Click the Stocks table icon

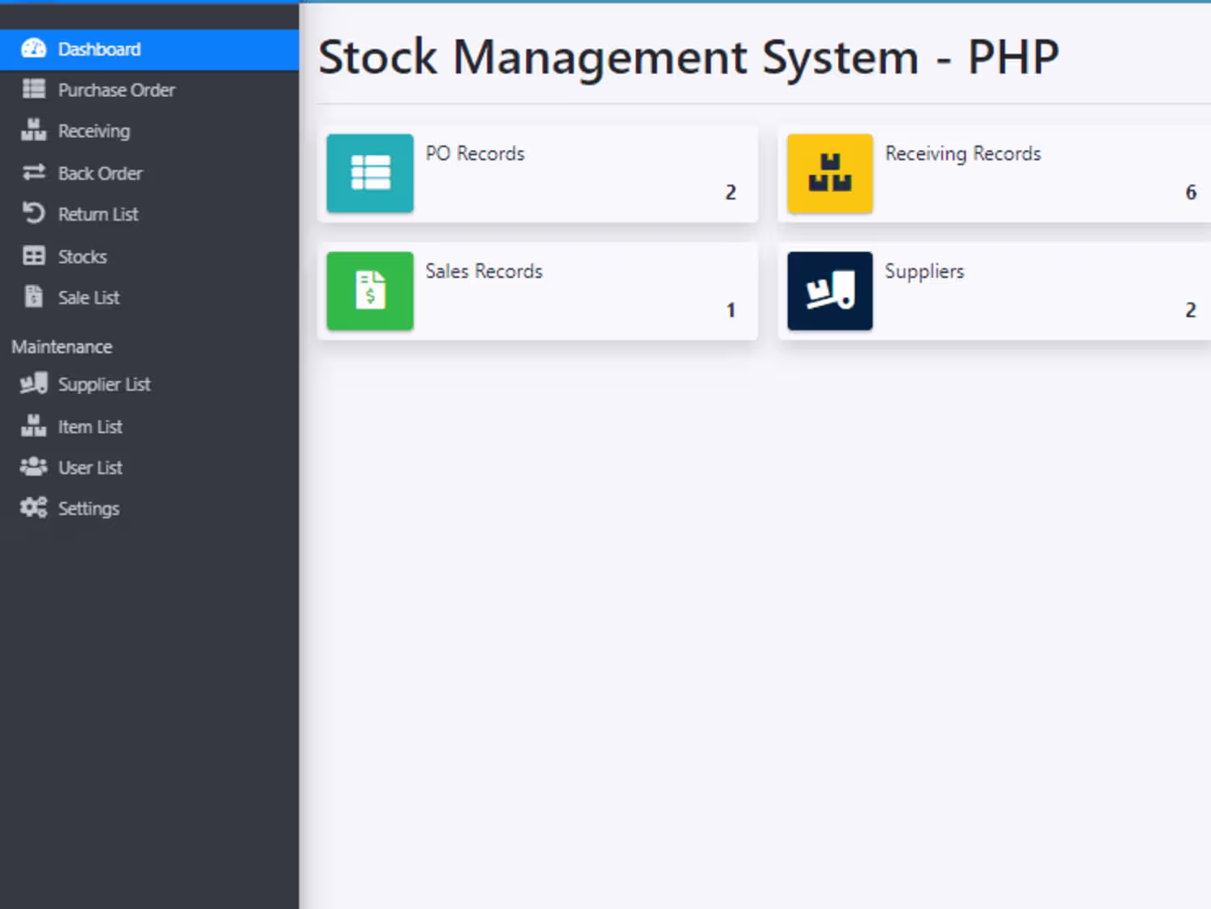pos(33,257)
